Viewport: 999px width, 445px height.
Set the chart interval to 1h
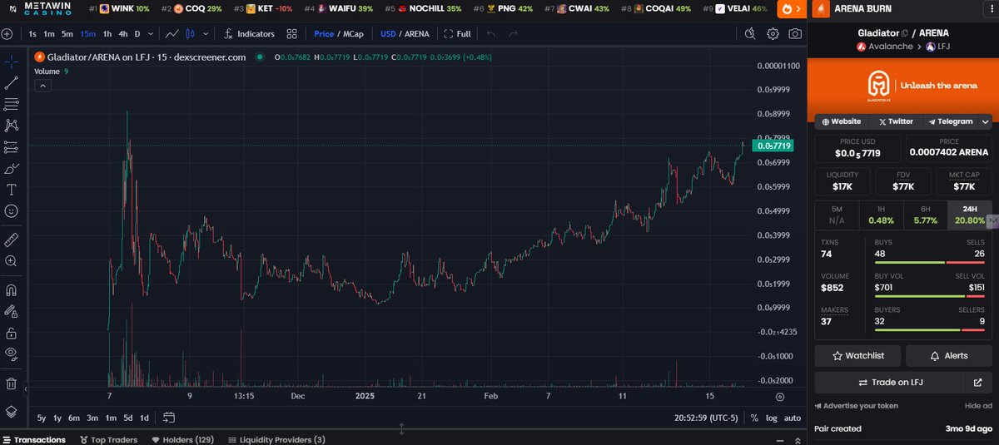pos(107,34)
